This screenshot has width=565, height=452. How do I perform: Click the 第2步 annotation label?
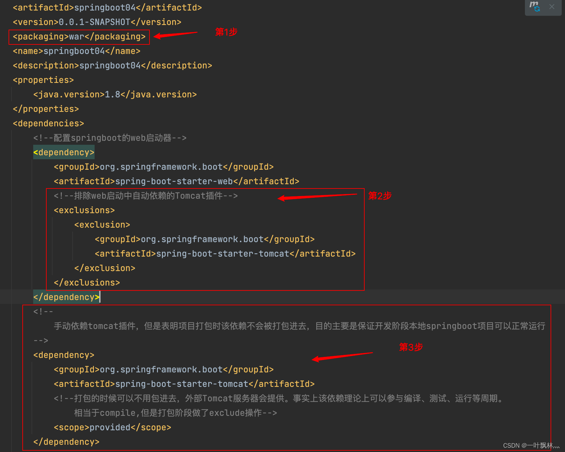click(x=380, y=196)
